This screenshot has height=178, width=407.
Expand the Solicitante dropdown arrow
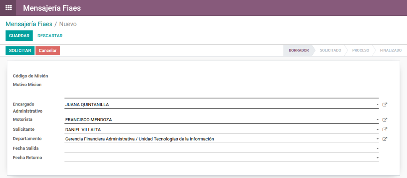pos(377,129)
